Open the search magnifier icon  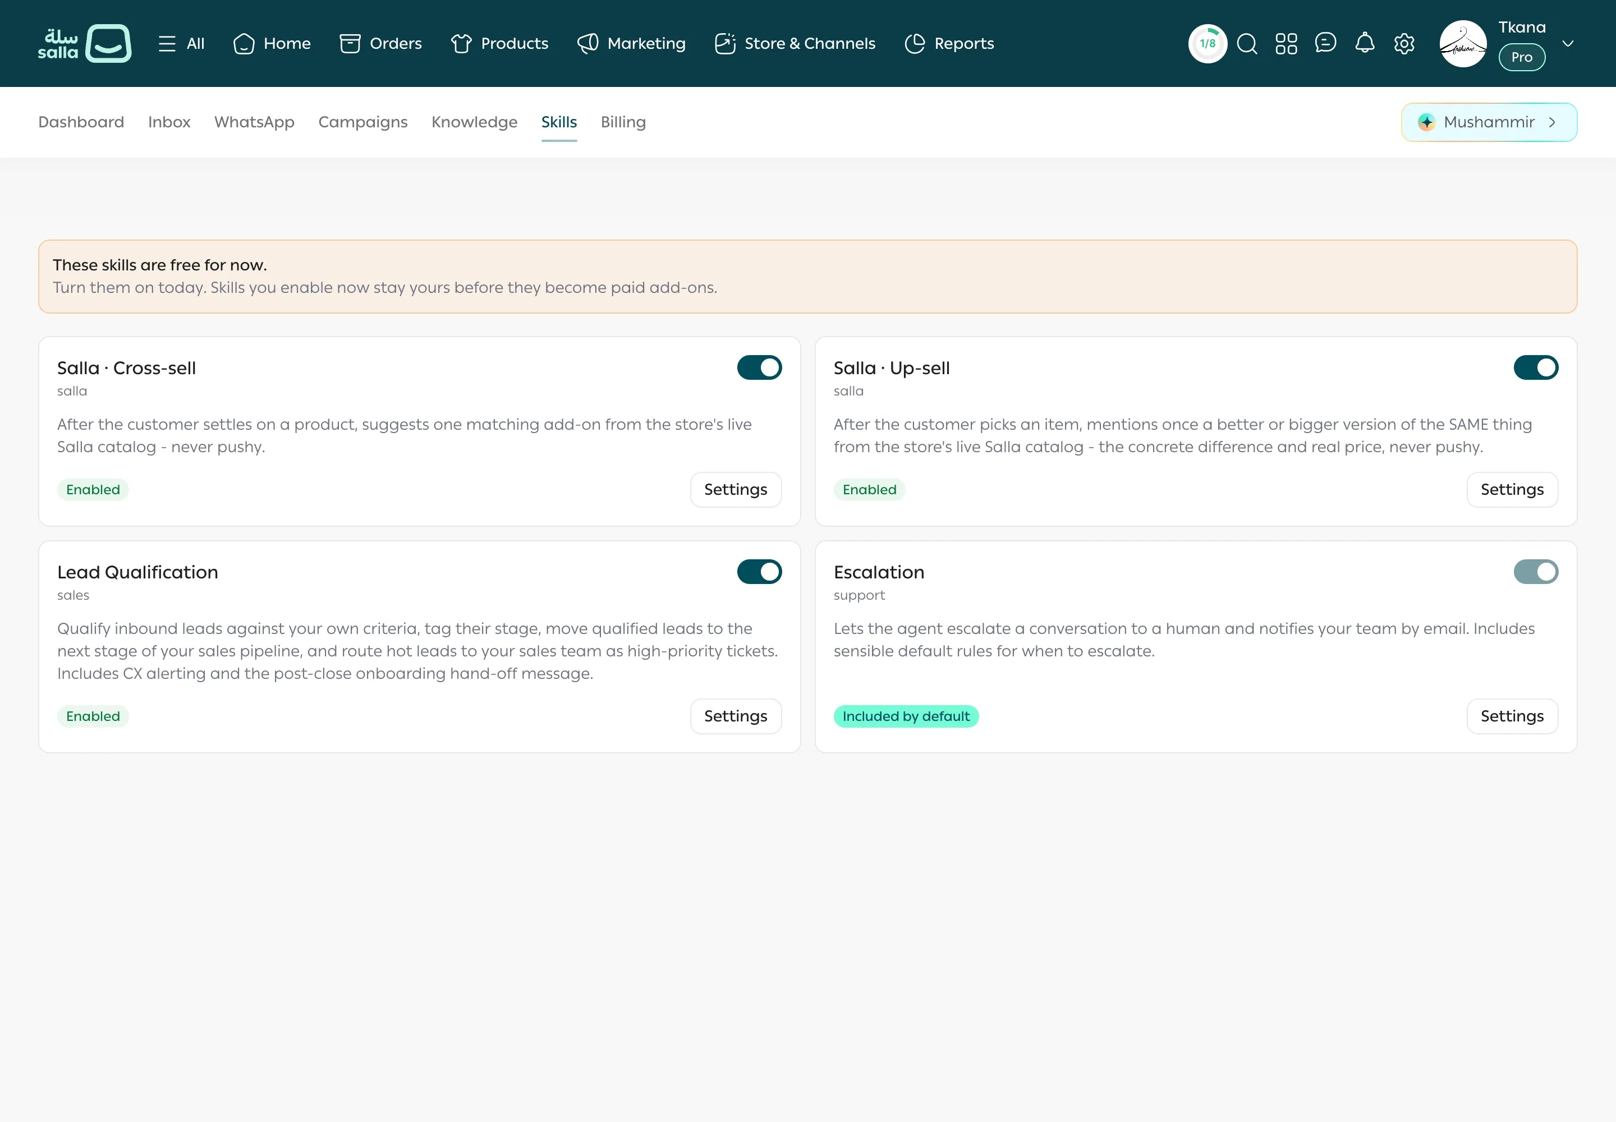[1247, 44]
